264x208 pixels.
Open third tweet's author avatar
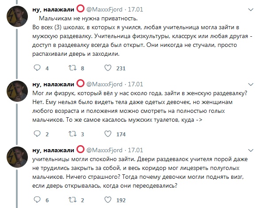click(x=17, y=157)
